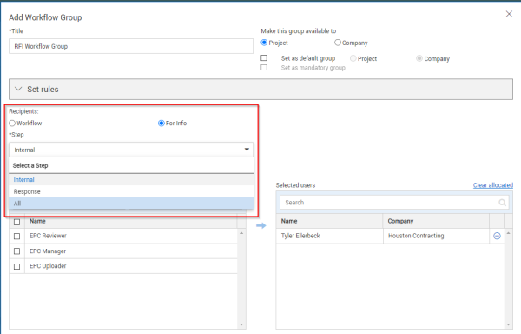
Task: Click the Selected users search box
Action: tap(394, 203)
